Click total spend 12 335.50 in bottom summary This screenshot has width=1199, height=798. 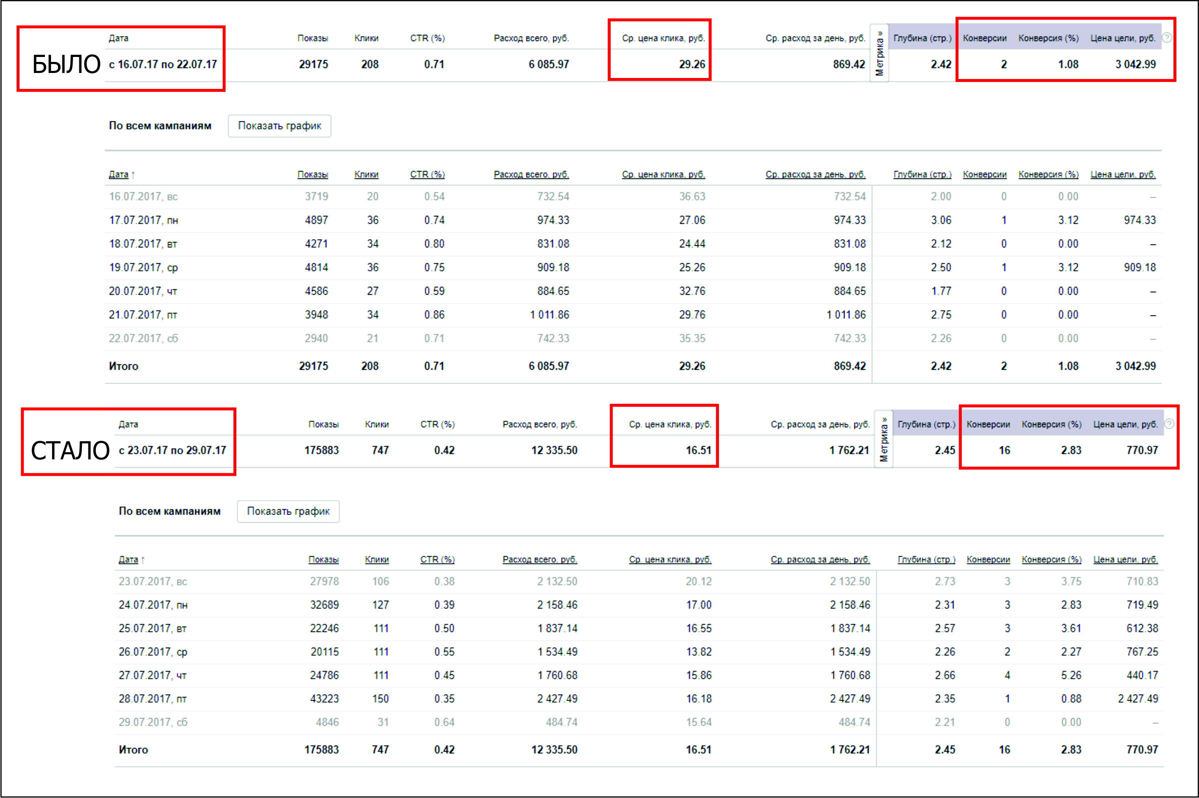(555, 450)
